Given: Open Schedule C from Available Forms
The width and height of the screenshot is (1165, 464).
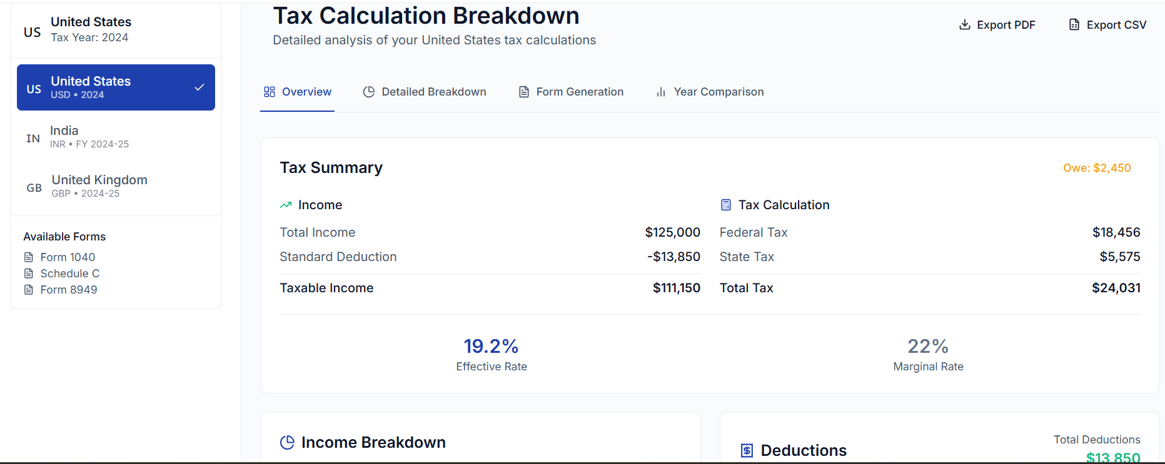Looking at the screenshot, I should click(69, 274).
